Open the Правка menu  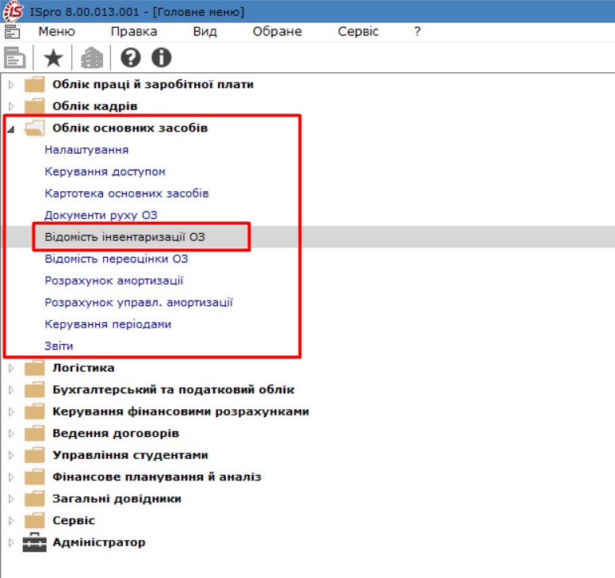[133, 32]
